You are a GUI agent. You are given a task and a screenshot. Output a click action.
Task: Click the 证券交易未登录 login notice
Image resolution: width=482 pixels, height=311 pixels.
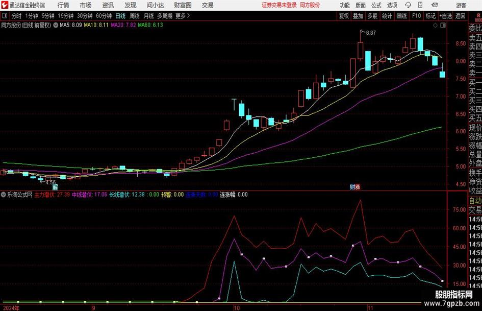[x=279, y=5]
